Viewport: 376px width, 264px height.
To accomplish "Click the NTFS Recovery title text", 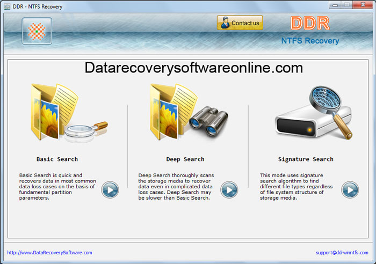I will [310, 41].
